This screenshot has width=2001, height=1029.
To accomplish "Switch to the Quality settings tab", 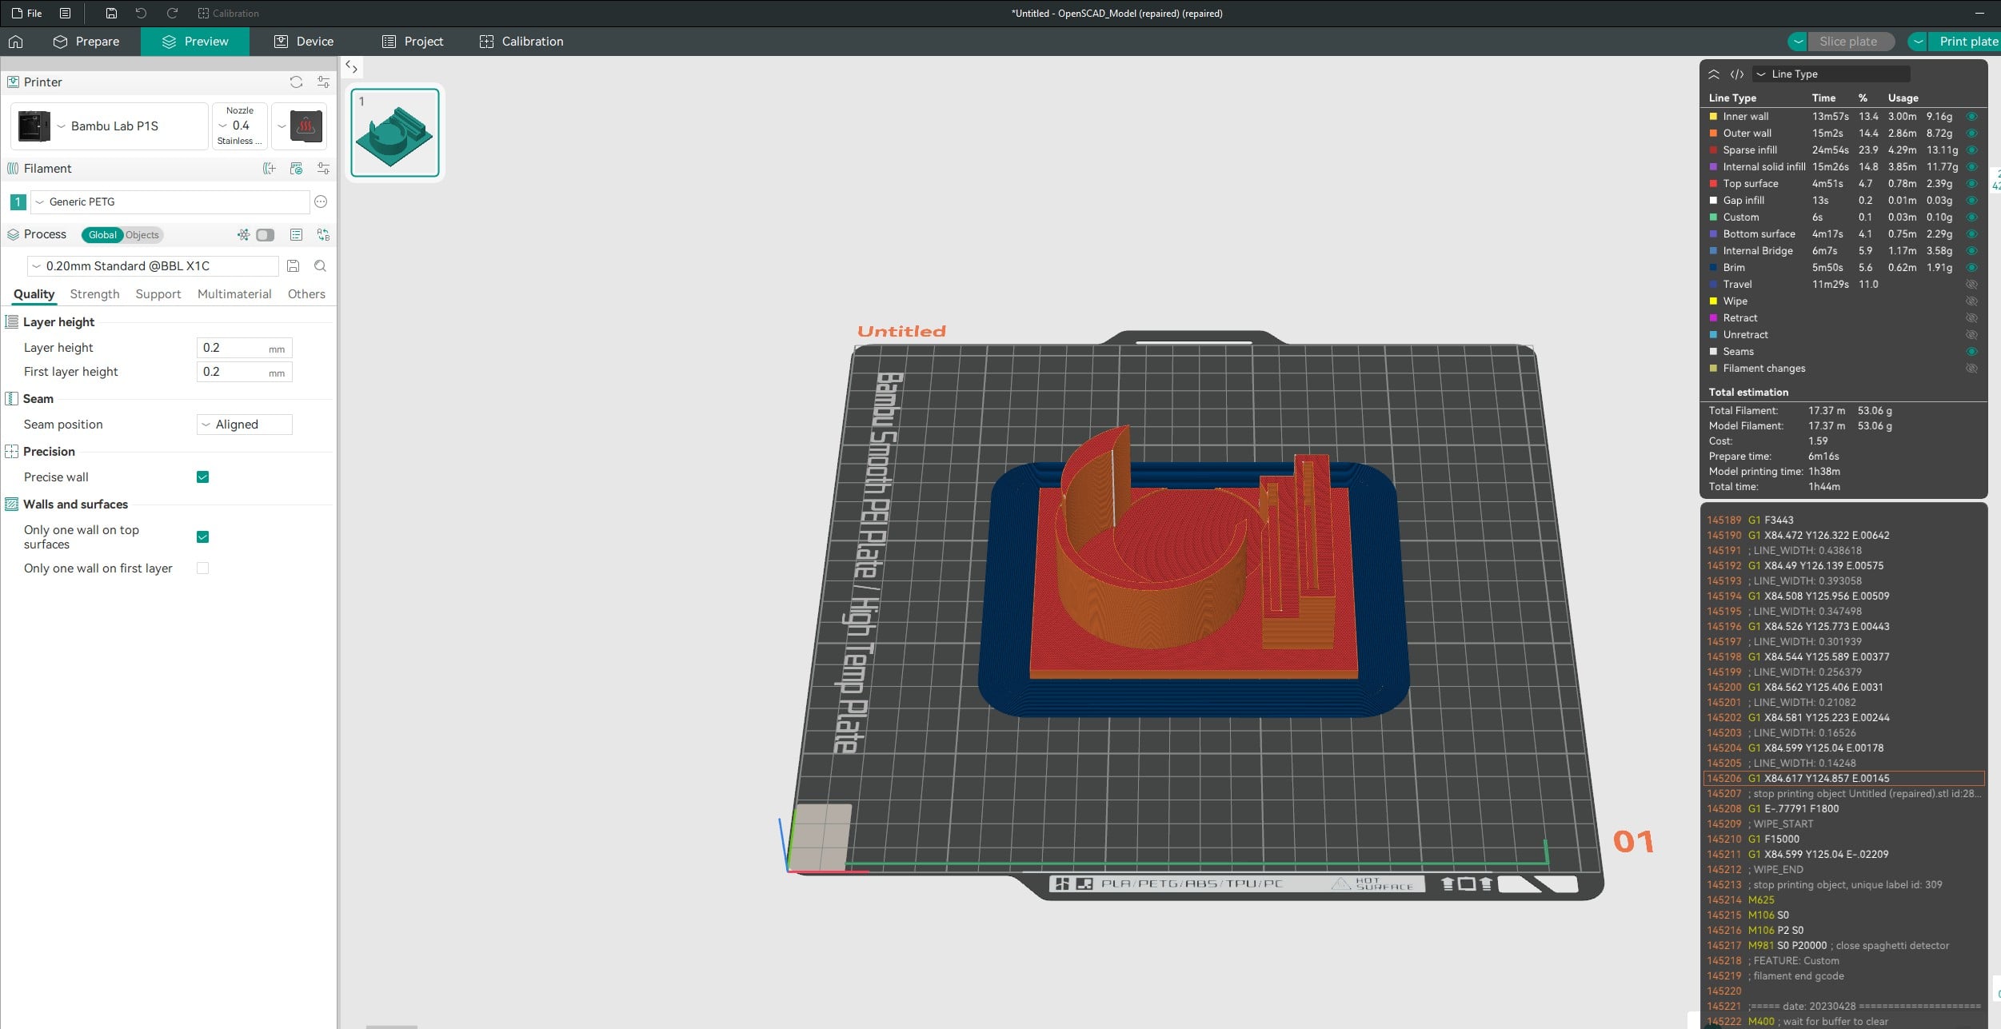I will [34, 294].
